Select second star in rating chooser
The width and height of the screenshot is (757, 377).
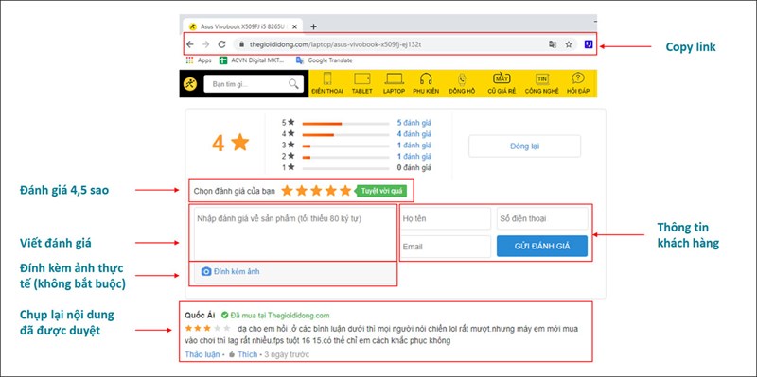[x=302, y=191]
